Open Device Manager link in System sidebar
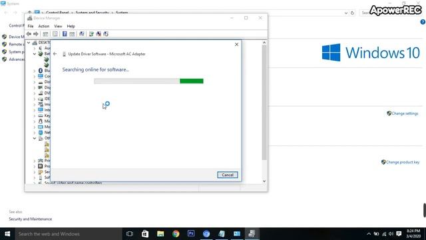426x240 pixels. [16, 37]
